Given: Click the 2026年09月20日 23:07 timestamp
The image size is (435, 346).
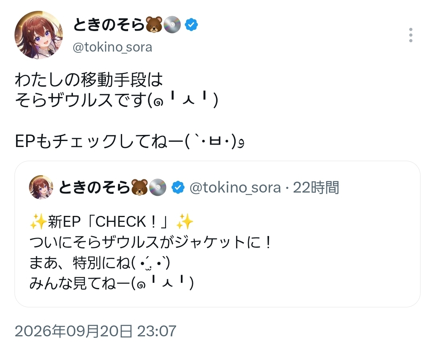Looking at the screenshot, I should tap(95, 331).
